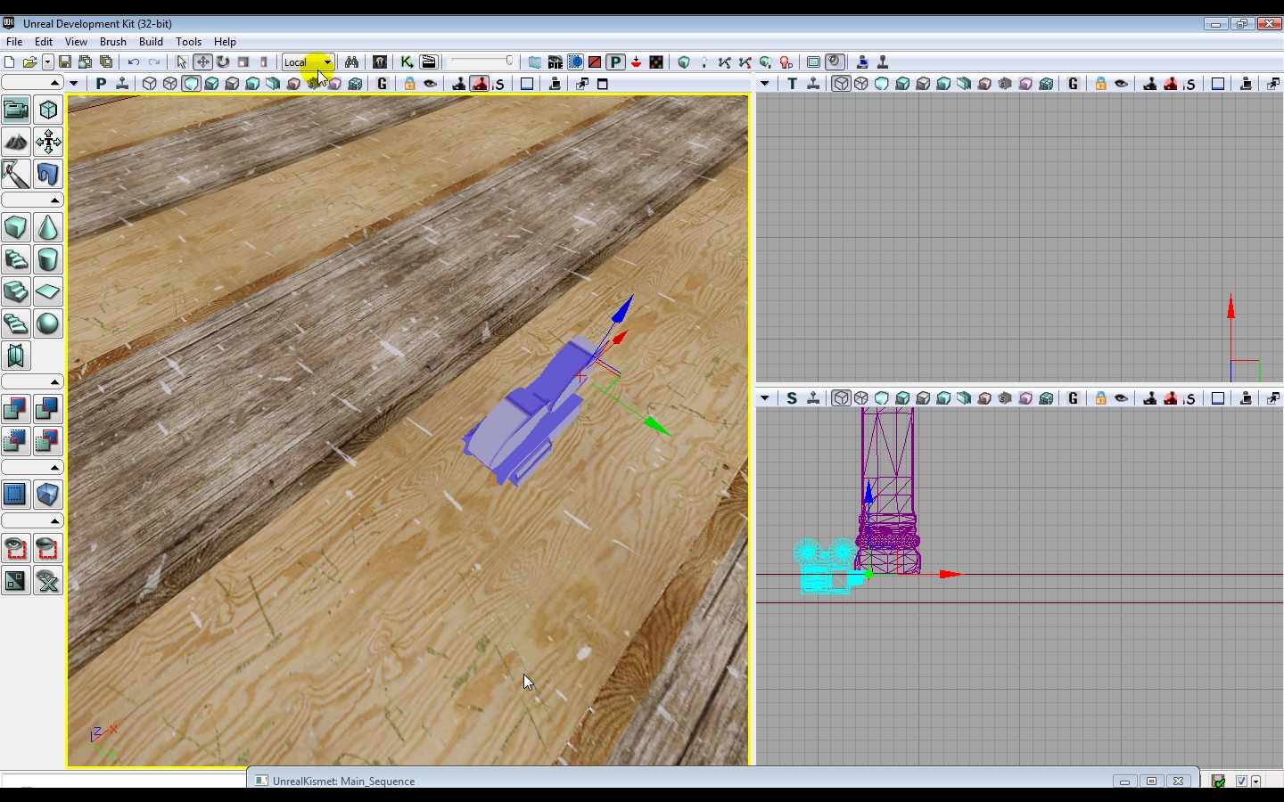
Task: Open perspective viewport options dropdown arrow
Action: click(74, 84)
